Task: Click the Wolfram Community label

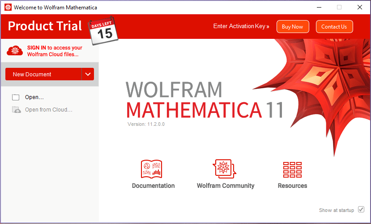Action: [226, 186]
